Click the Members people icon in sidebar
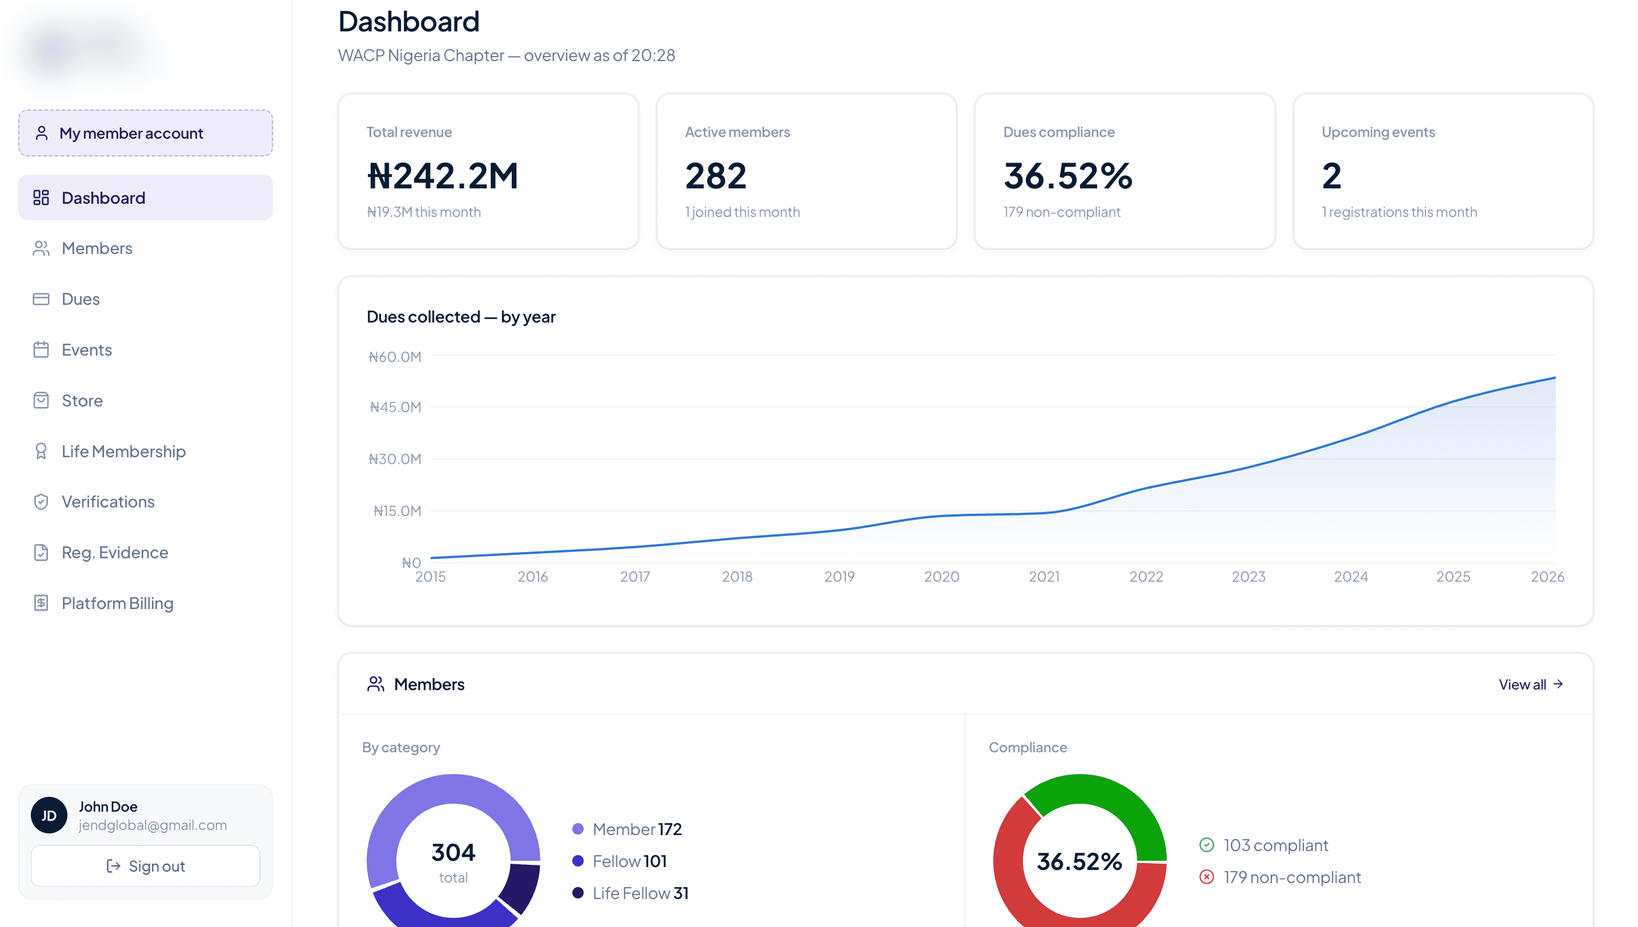The width and height of the screenshot is (1638, 927). point(41,248)
